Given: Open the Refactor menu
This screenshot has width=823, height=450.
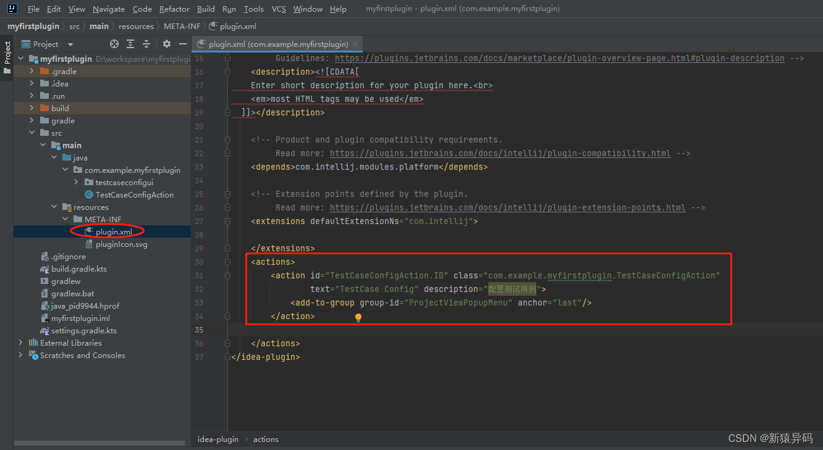Looking at the screenshot, I should 174,9.
